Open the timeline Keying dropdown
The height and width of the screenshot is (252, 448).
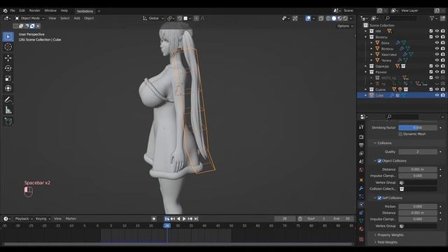43,219
